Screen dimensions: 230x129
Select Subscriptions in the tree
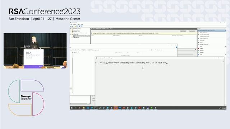(x=76, y=37)
